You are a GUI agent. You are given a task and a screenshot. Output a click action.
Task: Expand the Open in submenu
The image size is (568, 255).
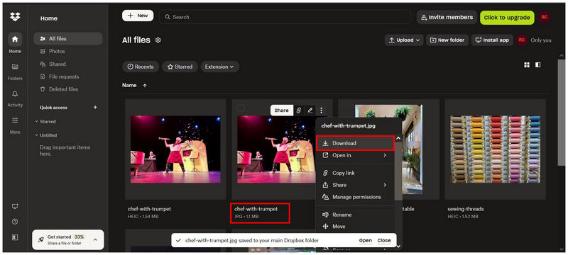(385, 155)
